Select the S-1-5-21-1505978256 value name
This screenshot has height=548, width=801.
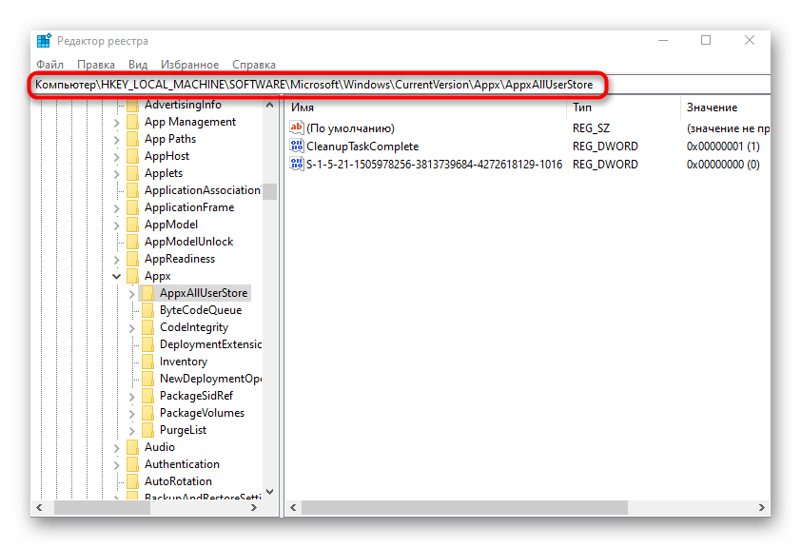(x=434, y=164)
